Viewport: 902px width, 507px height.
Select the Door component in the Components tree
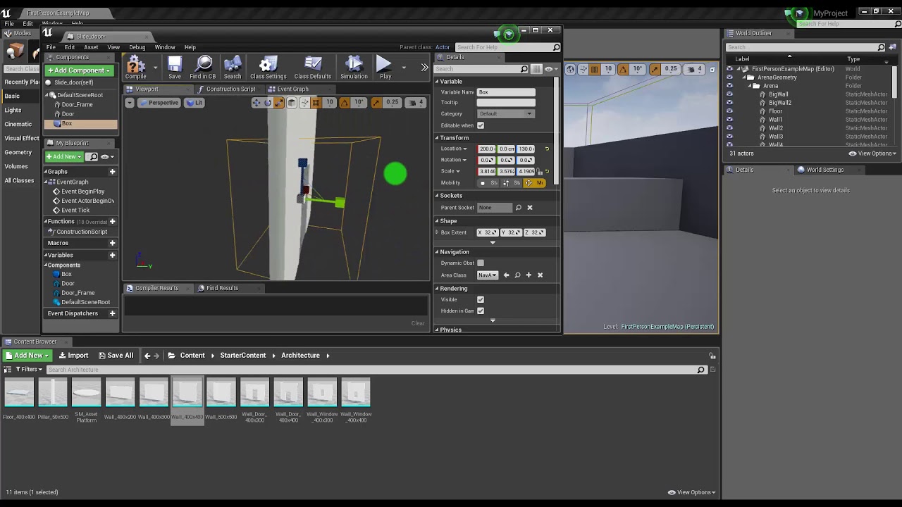coord(68,114)
